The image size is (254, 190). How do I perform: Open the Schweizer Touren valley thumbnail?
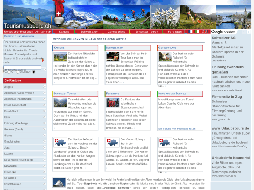(60, 102)
